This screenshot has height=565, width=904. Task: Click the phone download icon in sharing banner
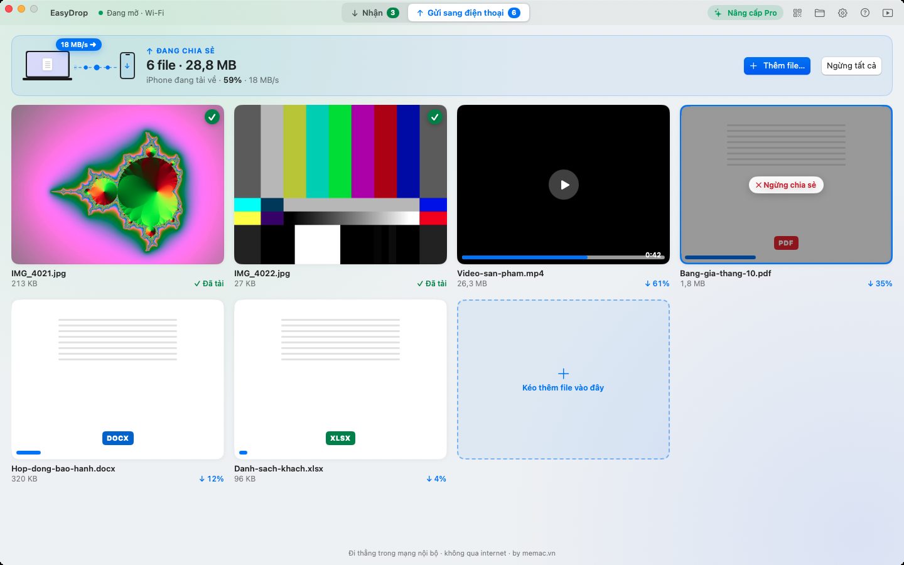point(127,65)
